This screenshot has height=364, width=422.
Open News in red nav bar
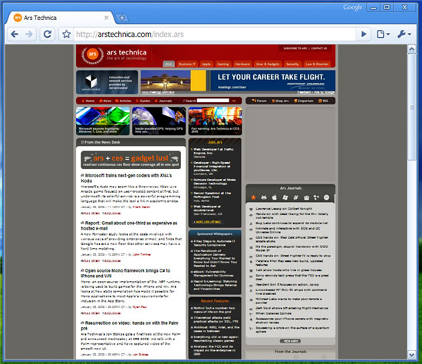click(x=105, y=101)
